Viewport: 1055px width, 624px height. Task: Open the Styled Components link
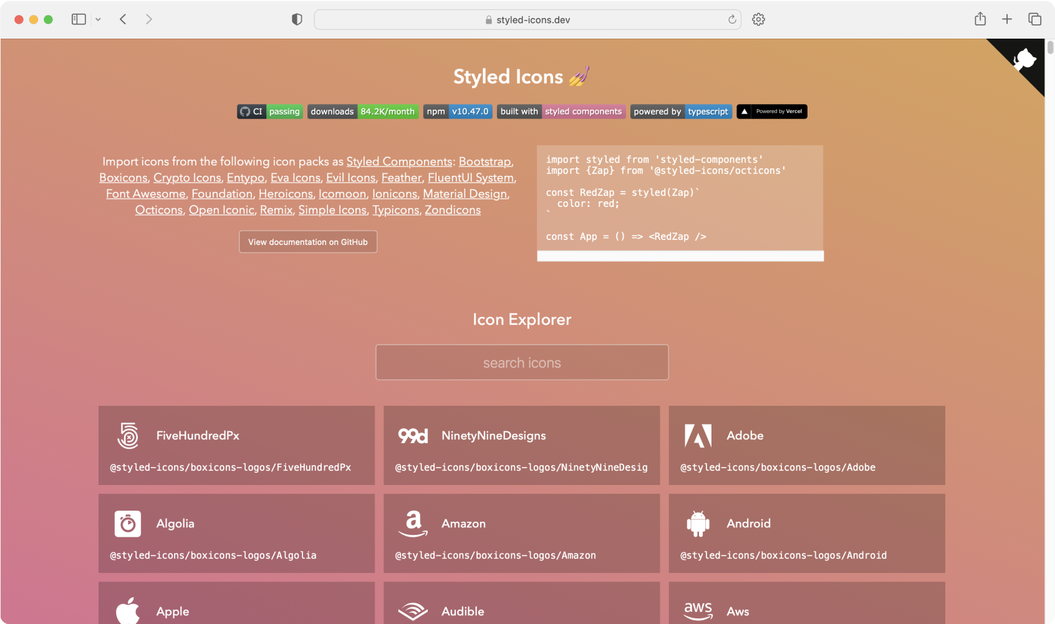399,161
